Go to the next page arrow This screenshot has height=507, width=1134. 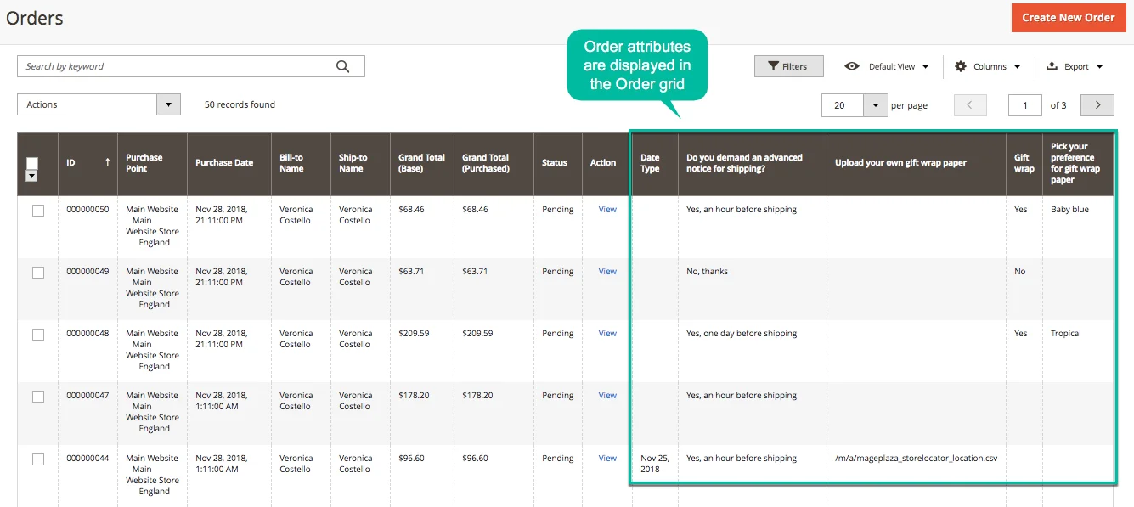click(1097, 105)
